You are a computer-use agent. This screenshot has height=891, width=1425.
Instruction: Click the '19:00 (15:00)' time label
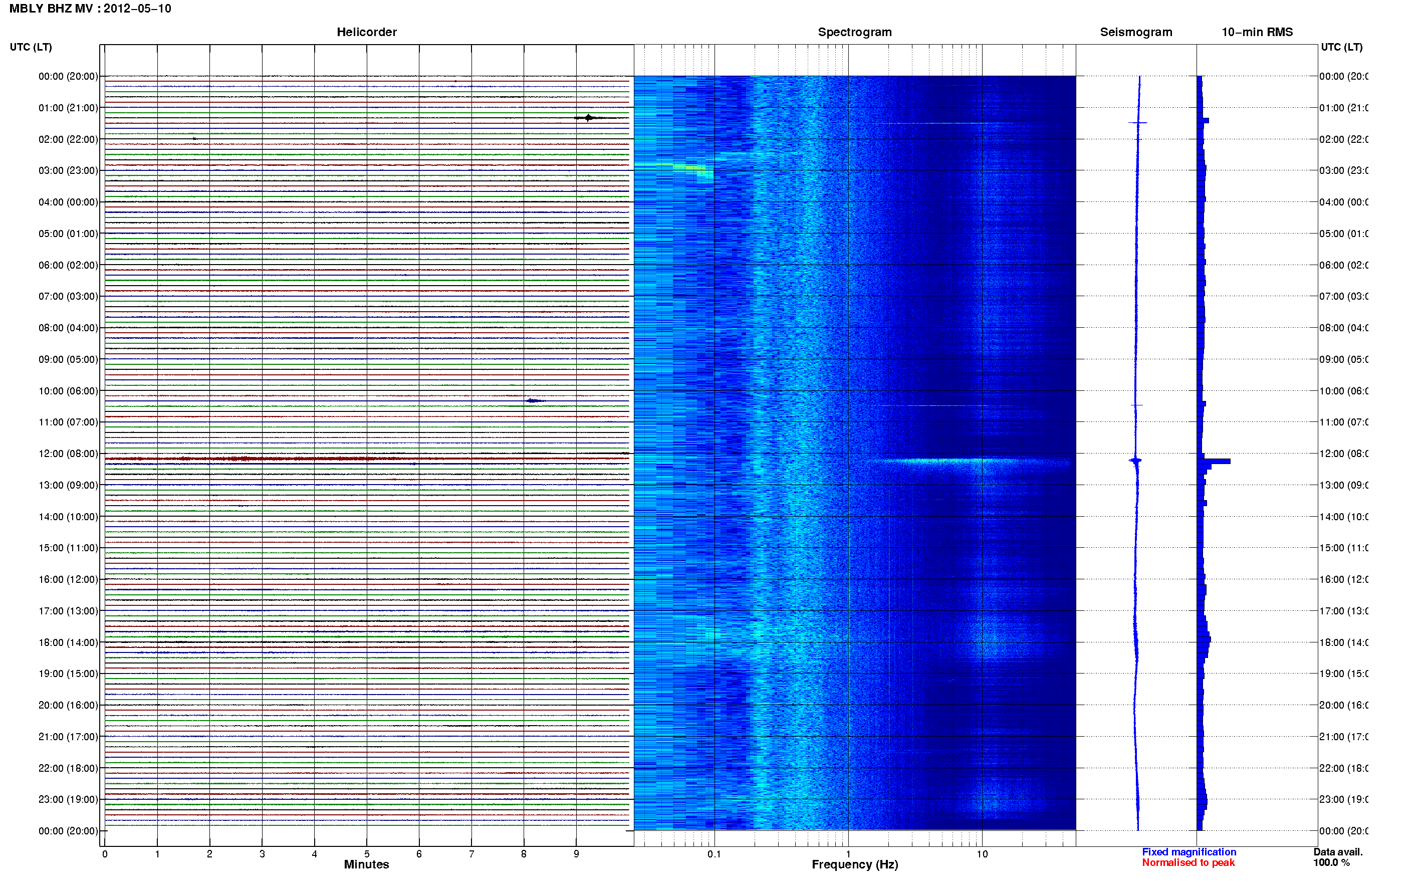pyautogui.click(x=68, y=674)
